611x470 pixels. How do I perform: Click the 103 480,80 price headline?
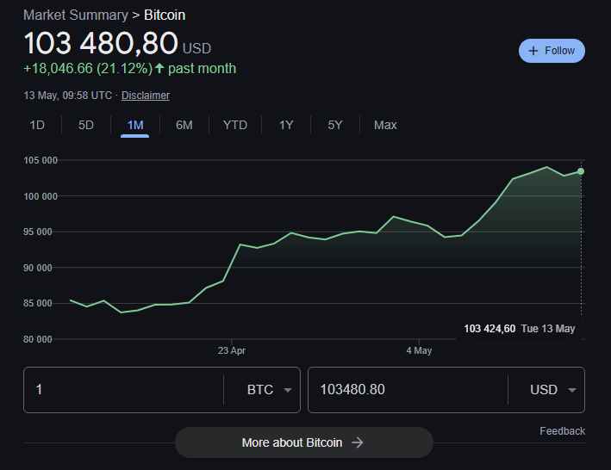(101, 43)
